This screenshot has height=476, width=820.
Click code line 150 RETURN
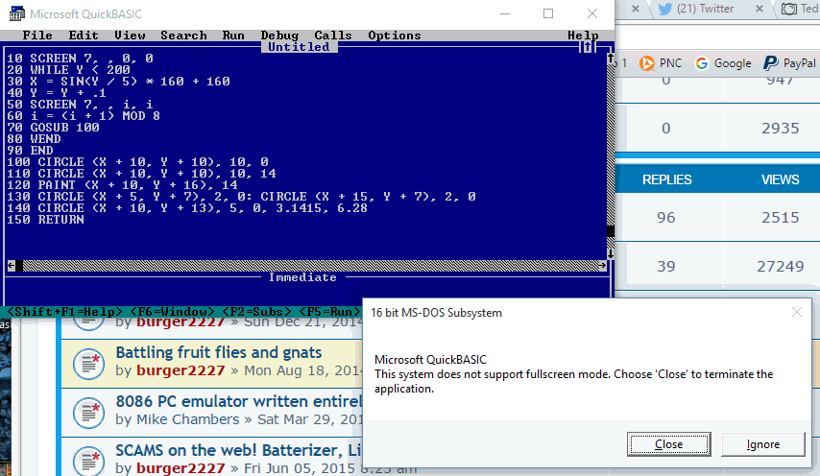pyautogui.click(x=45, y=220)
